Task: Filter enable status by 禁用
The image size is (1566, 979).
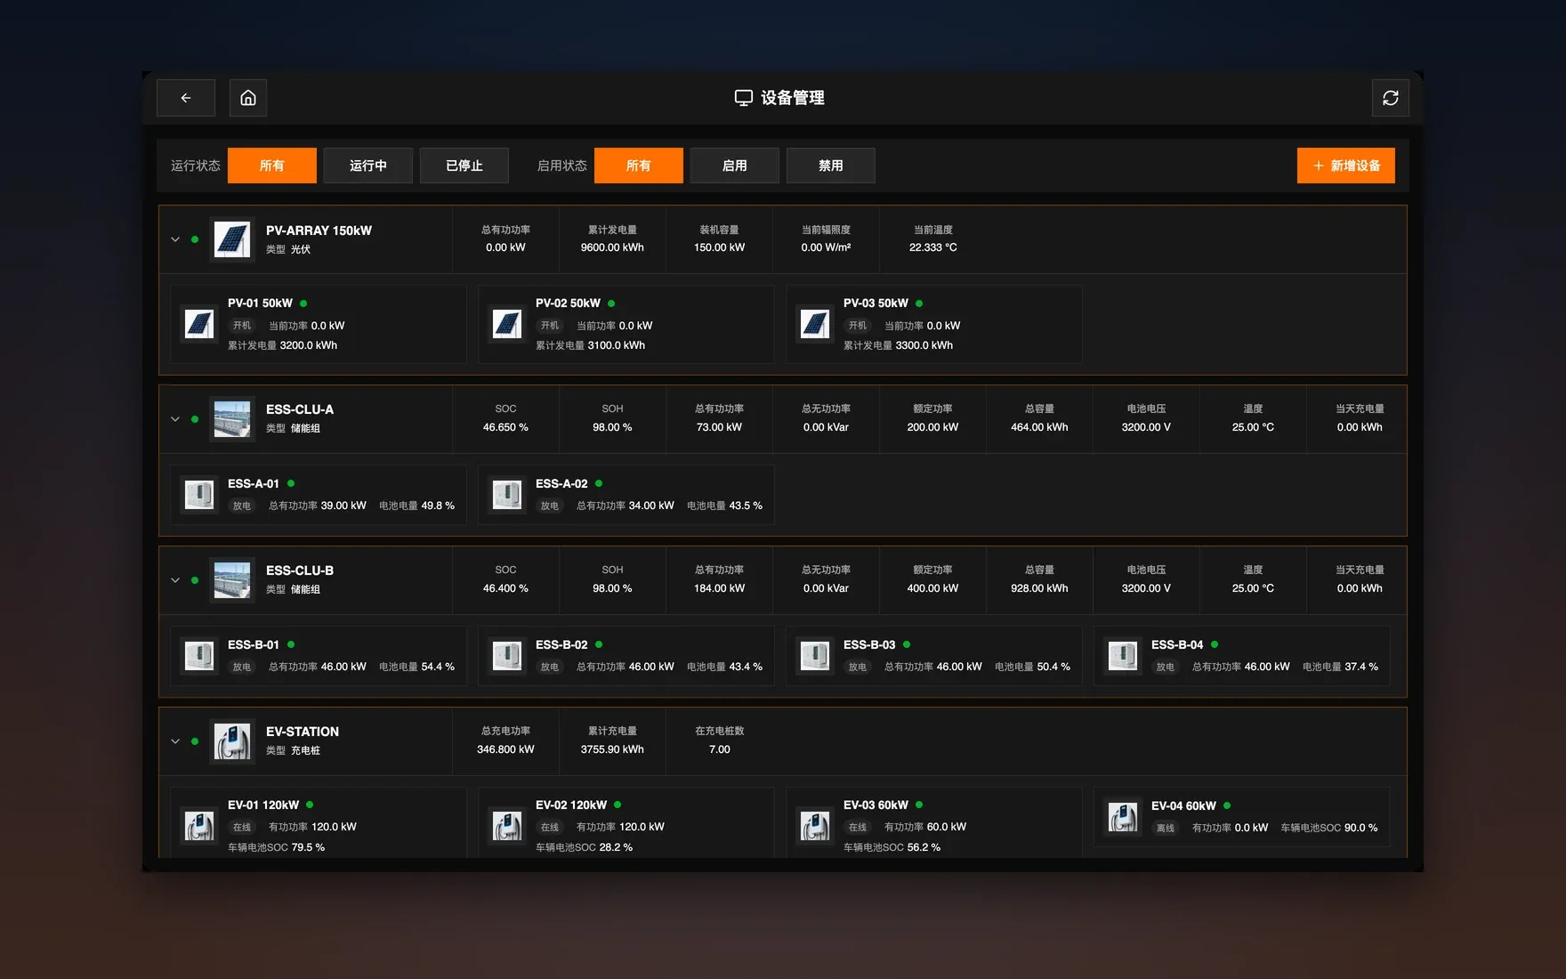Action: (x=831, y=166)
